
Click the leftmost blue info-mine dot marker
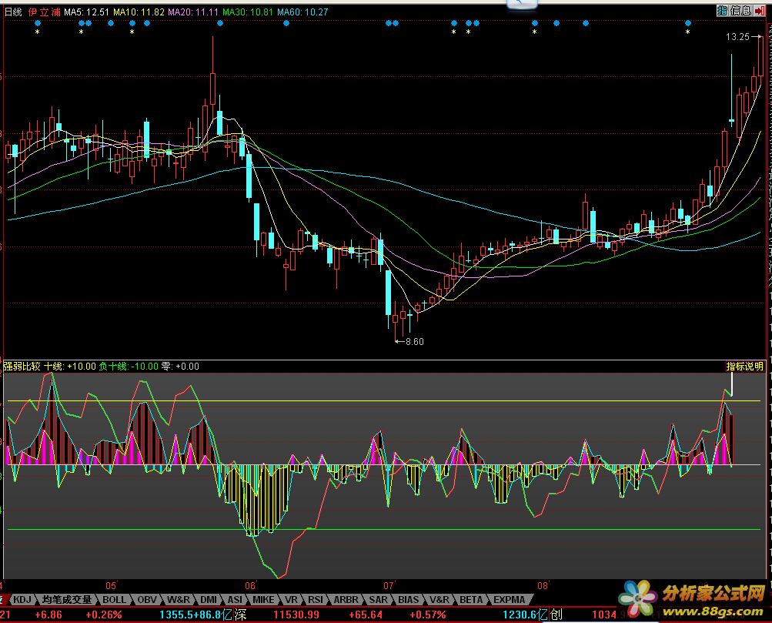click(x=38, y=23)
